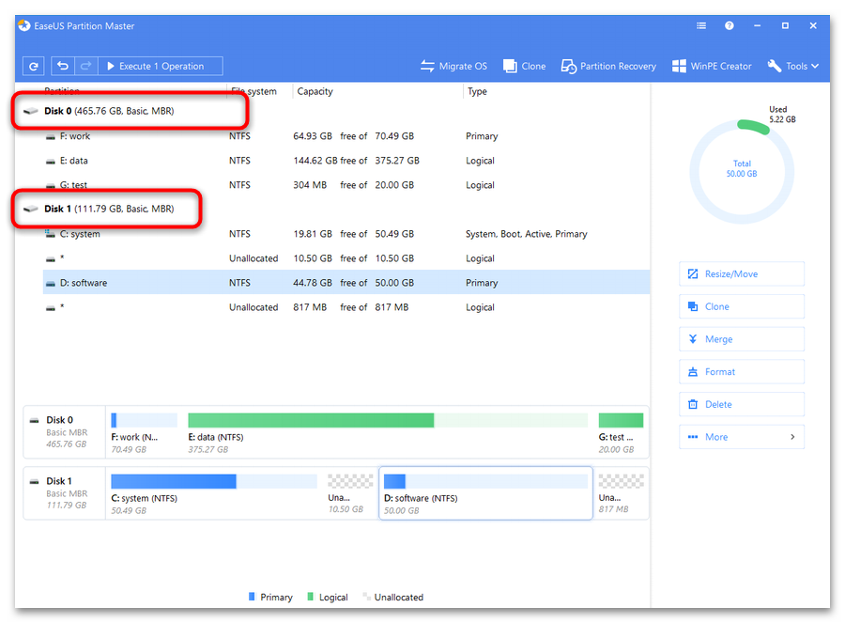Viewport: 845px width, 623px height.
Task: Select the 10.50 GB unallocated row
Action: (x=346, y=258)
